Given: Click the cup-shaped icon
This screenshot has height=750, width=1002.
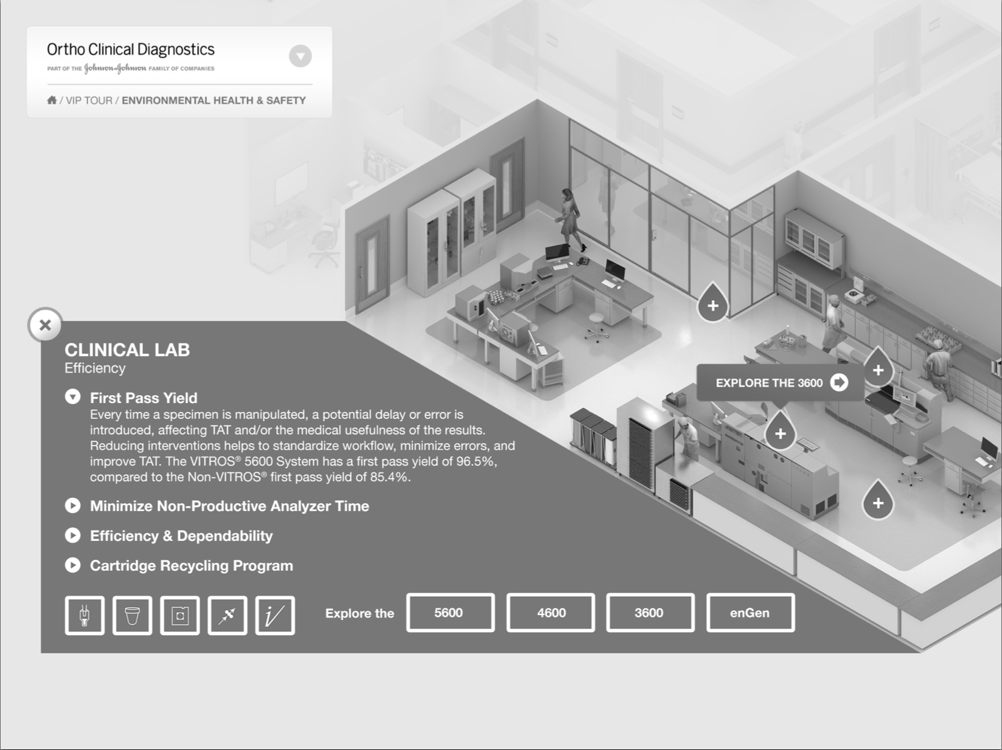Looking at the screenshot, I should (132, 616).
